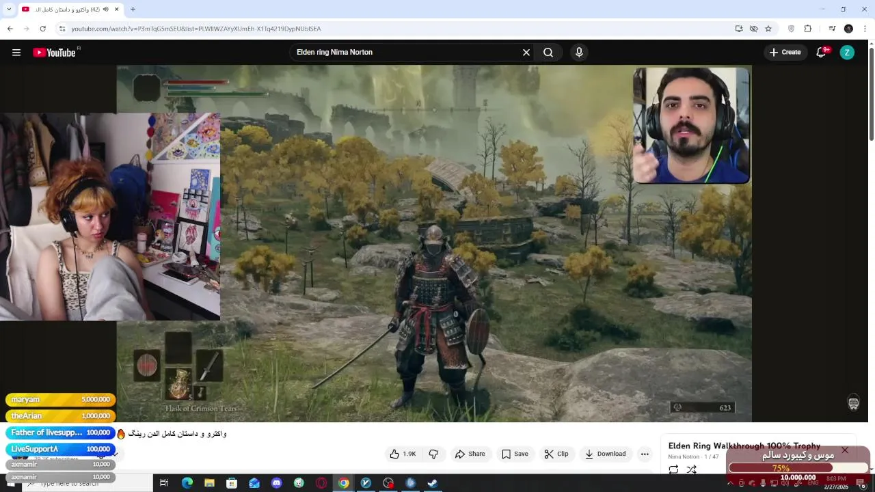Open Steam from the taskbar
Screen dimensions: 875x492
433,483
